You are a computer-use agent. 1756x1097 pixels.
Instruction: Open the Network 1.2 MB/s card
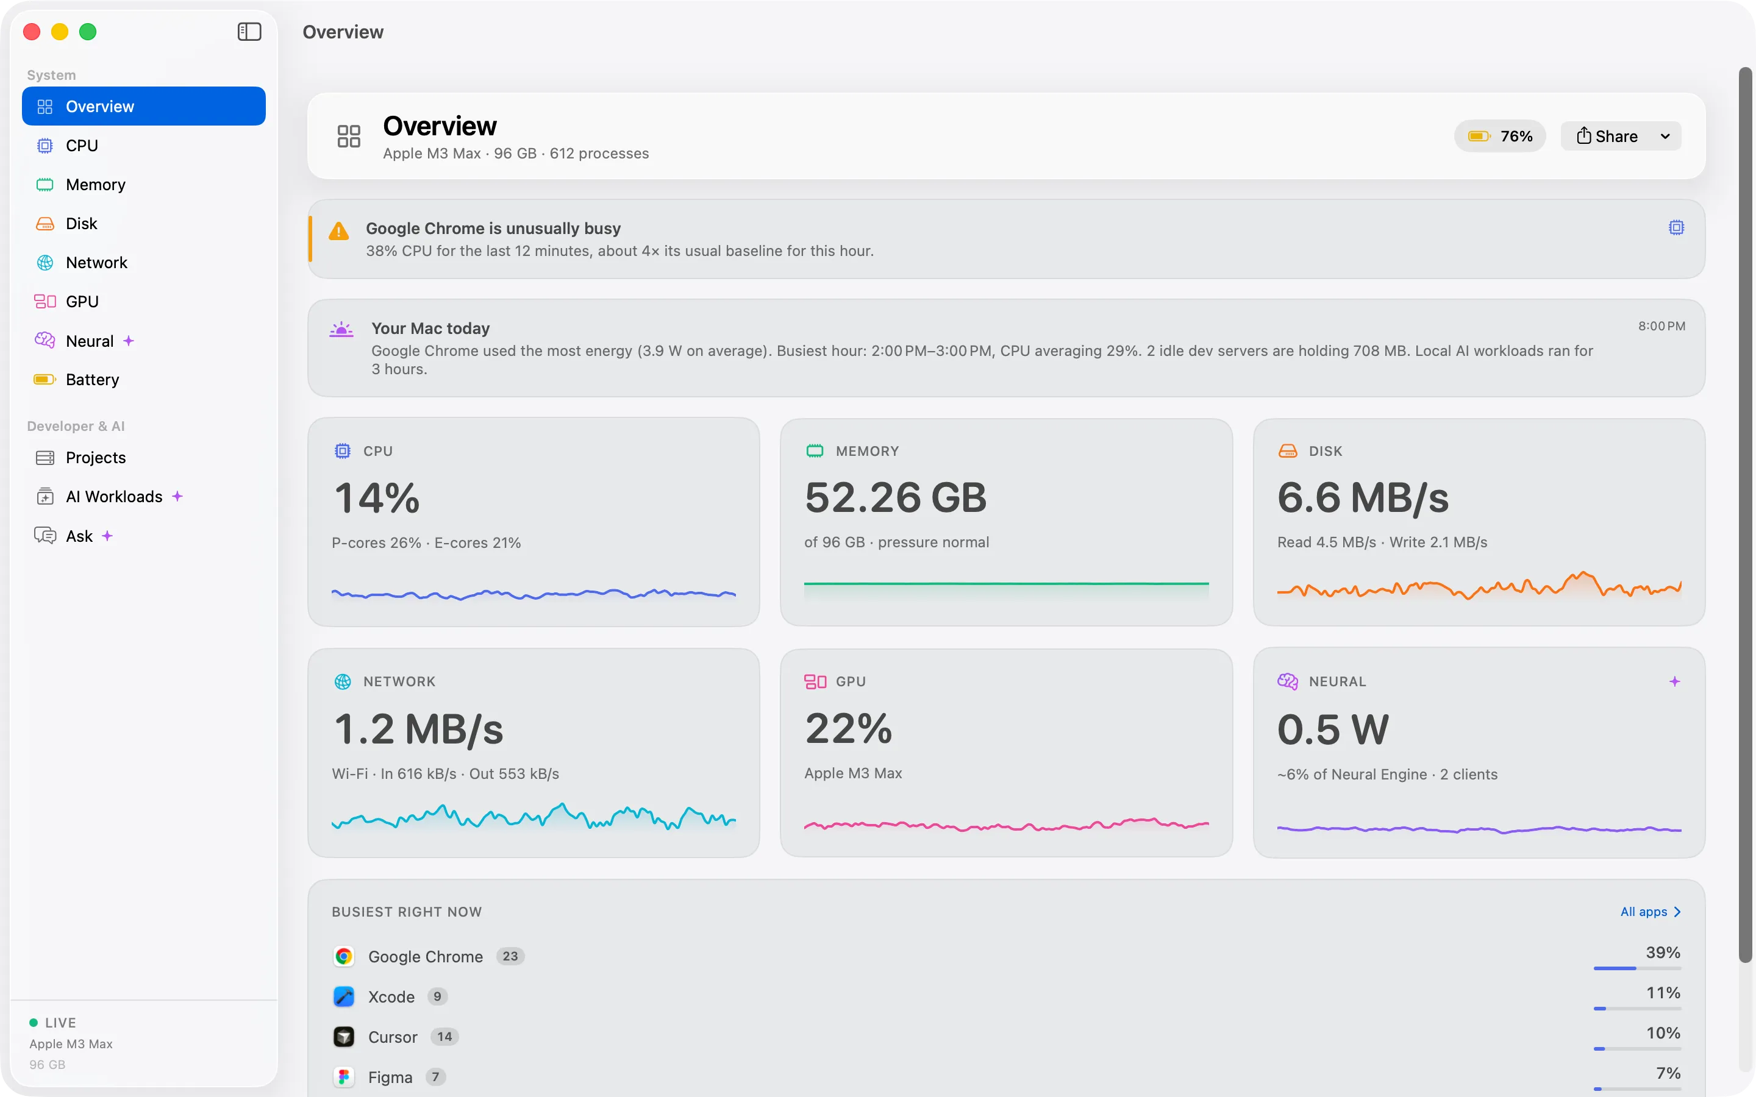[534, 753]
